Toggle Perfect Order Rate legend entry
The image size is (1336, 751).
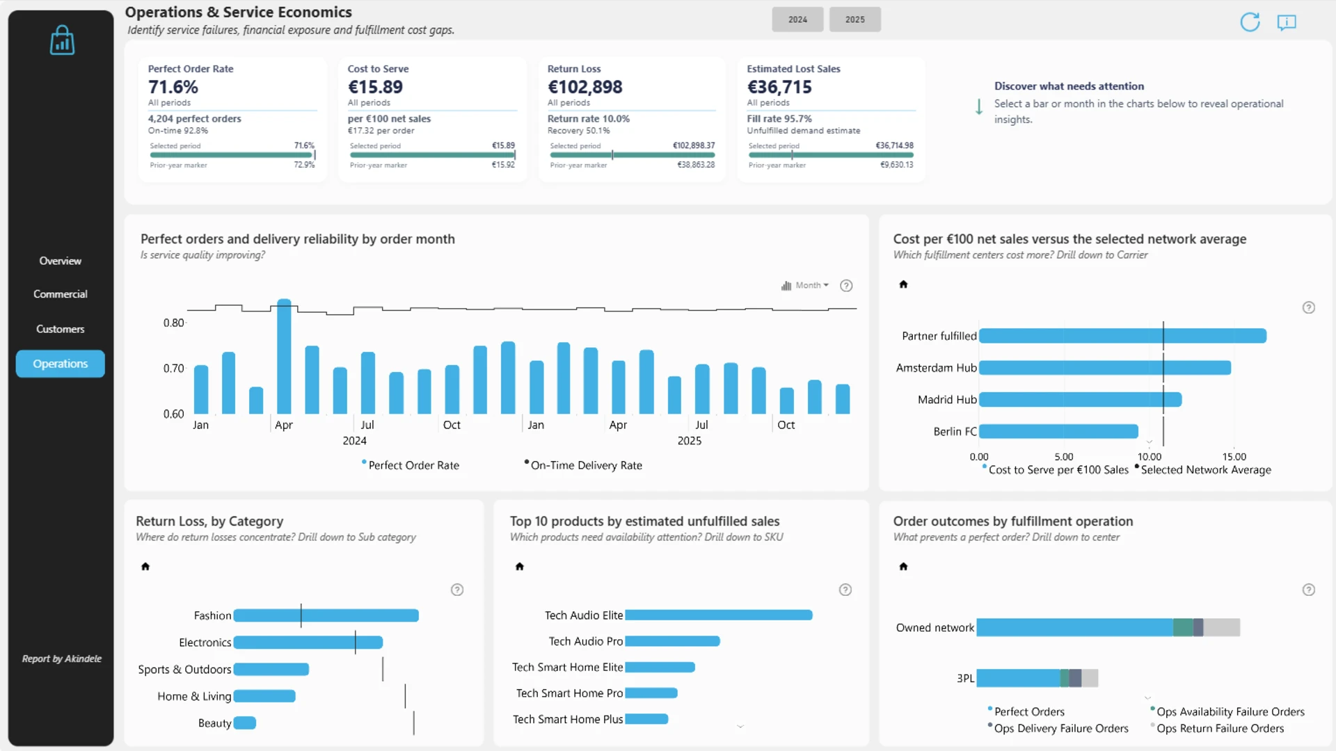411,465
